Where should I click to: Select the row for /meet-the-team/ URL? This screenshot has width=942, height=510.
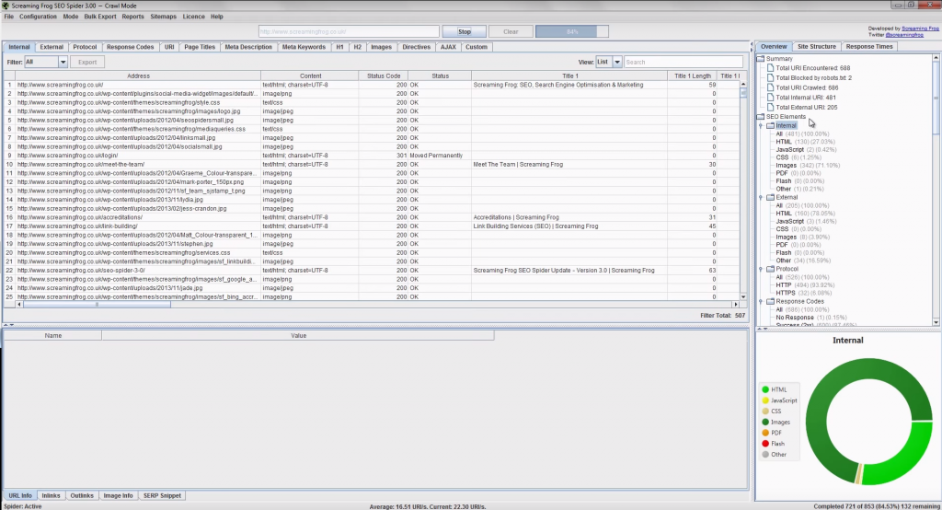coord(372,164)
